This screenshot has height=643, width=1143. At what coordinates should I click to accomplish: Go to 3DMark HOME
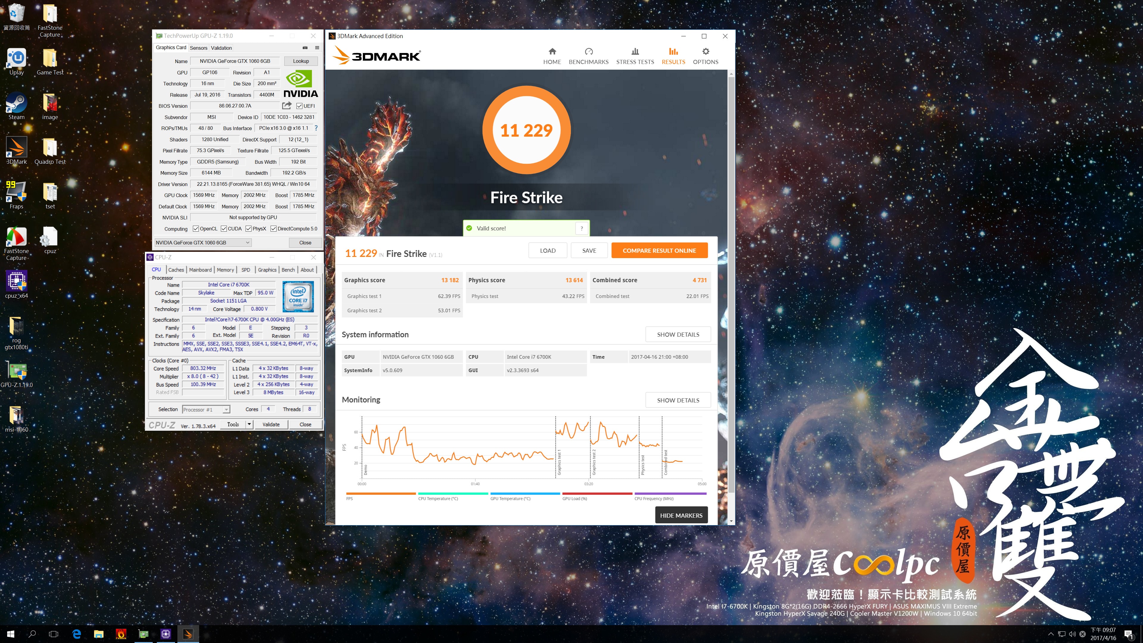pos(552,56)
